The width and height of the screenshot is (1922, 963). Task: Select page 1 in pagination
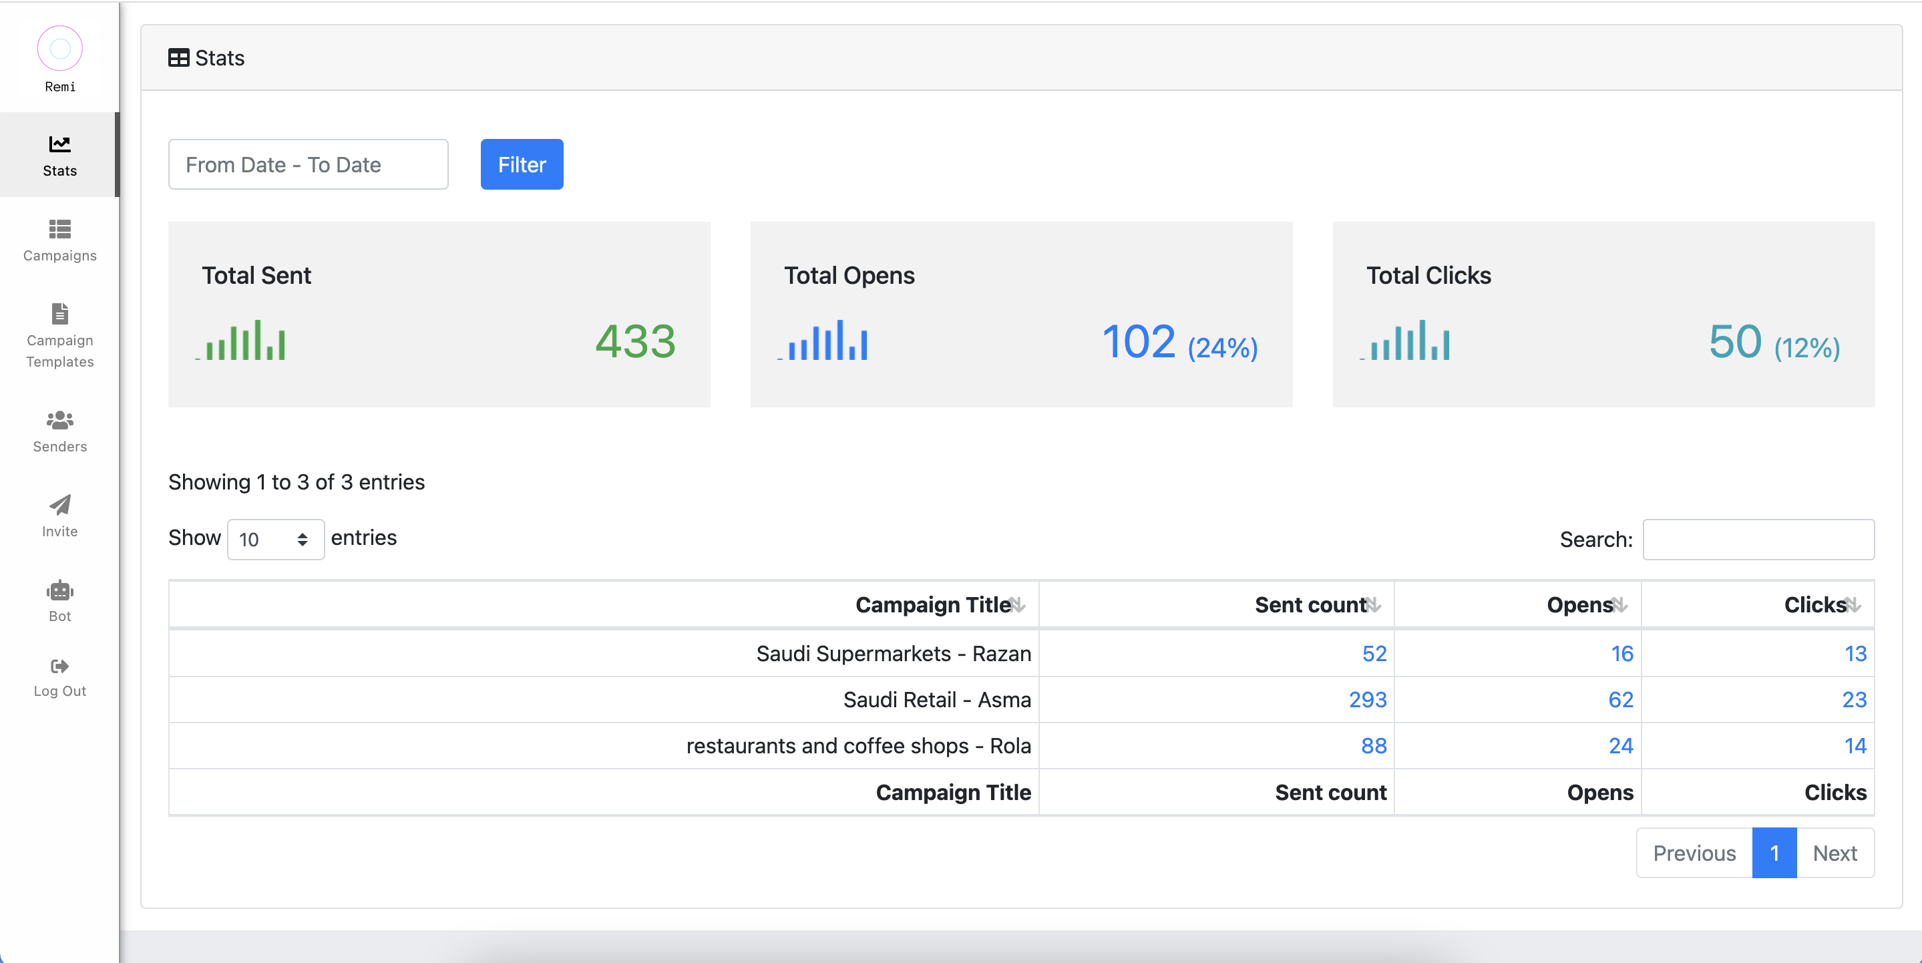pos(1774,853)
